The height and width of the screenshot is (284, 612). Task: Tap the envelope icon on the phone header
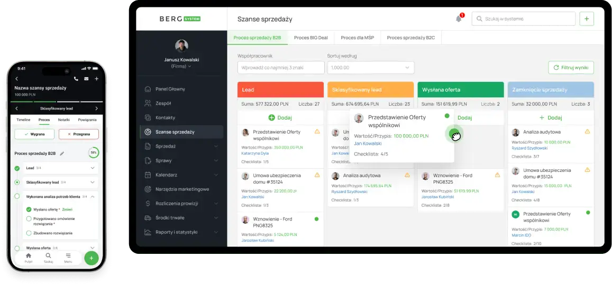pyautogui.click(x=86, y=79)
